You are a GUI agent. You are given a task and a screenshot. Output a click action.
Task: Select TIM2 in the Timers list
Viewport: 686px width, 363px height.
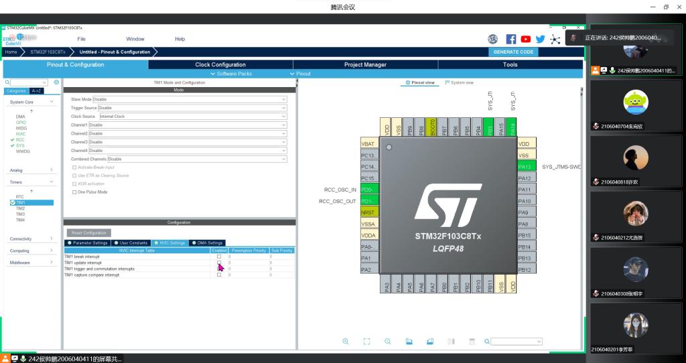20,208
